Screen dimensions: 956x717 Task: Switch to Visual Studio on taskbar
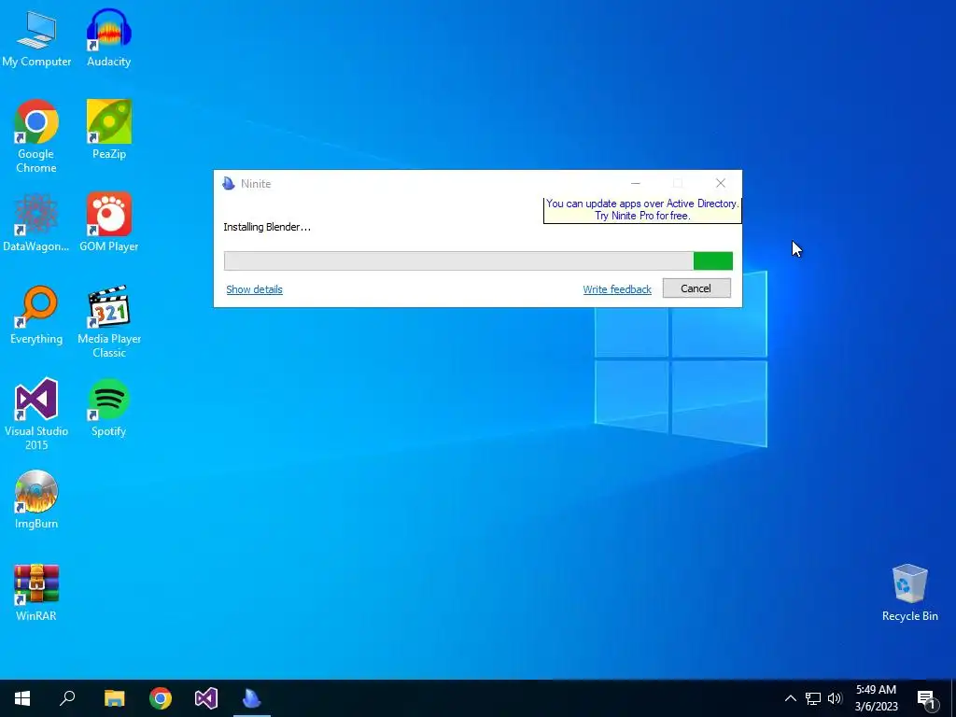coord(206,698)
